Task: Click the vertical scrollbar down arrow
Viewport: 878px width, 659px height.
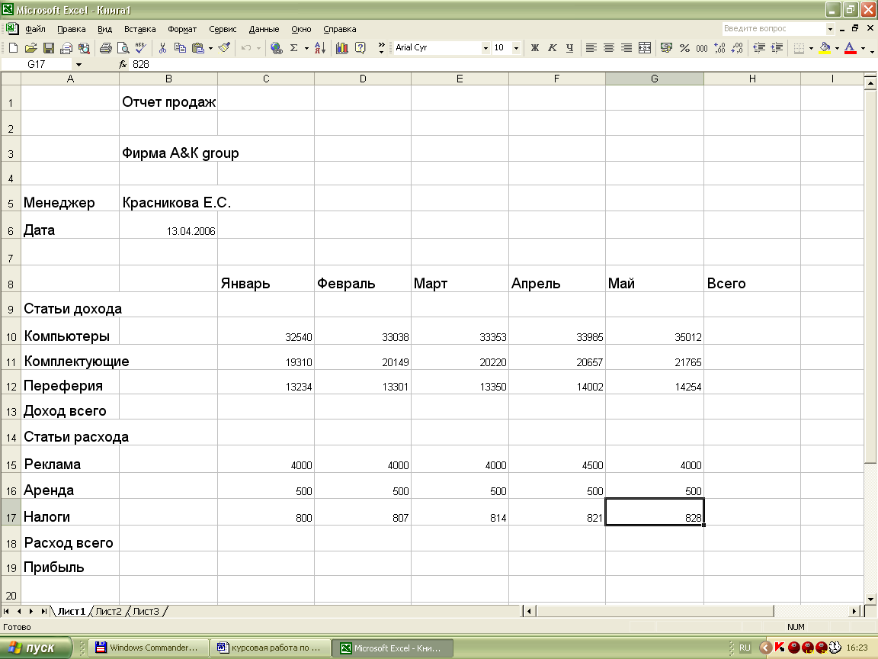Action: [x=870, y=599]
